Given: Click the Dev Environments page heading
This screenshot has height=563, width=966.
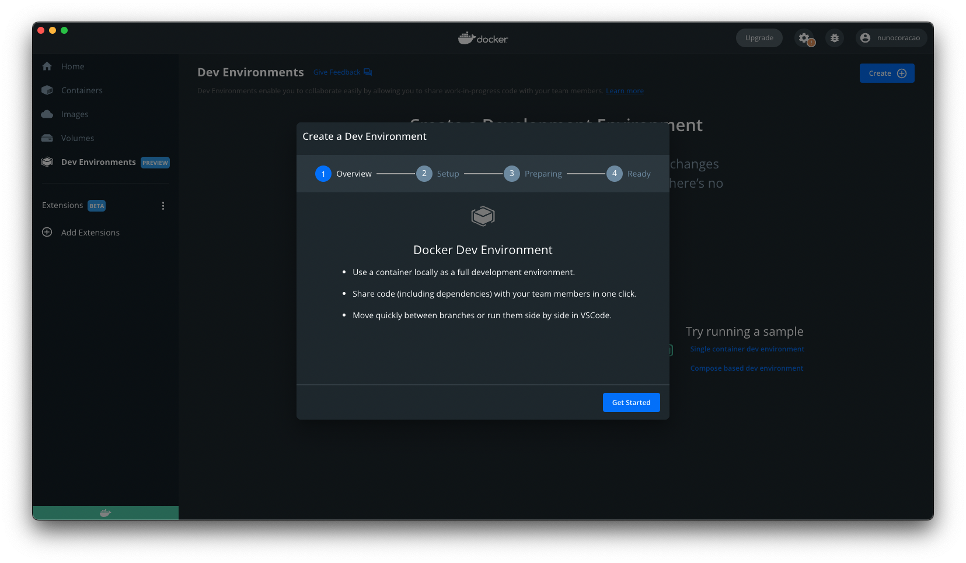Looking at the screenshot, I should (250, 72).
